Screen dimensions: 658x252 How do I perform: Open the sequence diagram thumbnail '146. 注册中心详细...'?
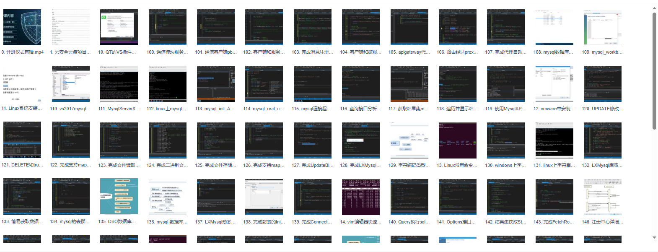pos(603,197)
